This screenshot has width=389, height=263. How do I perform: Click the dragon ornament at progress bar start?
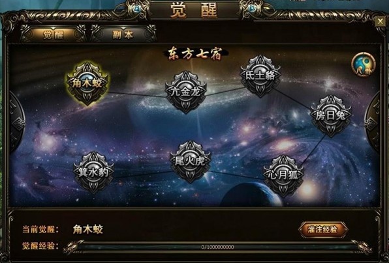(73, 247)
